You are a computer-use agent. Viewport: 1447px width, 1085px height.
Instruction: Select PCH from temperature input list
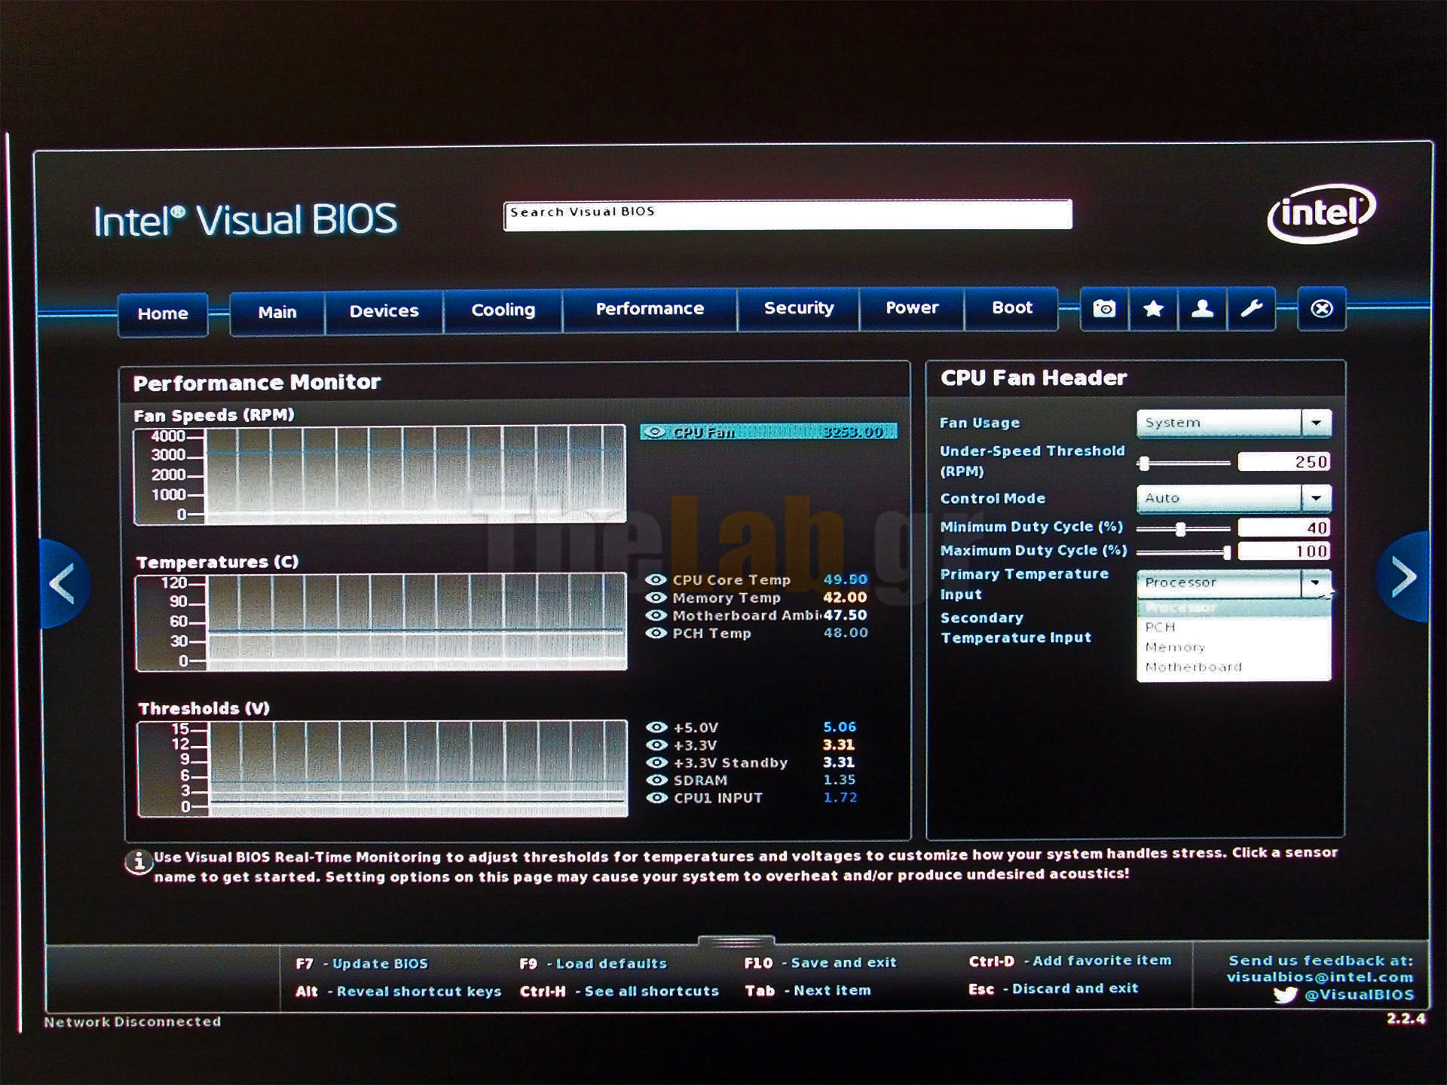click(x=1161, y=627)
